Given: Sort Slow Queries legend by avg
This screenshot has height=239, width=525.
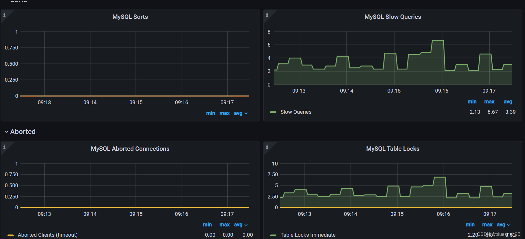Looking at the screenshot, I should [x=508, y=102].
